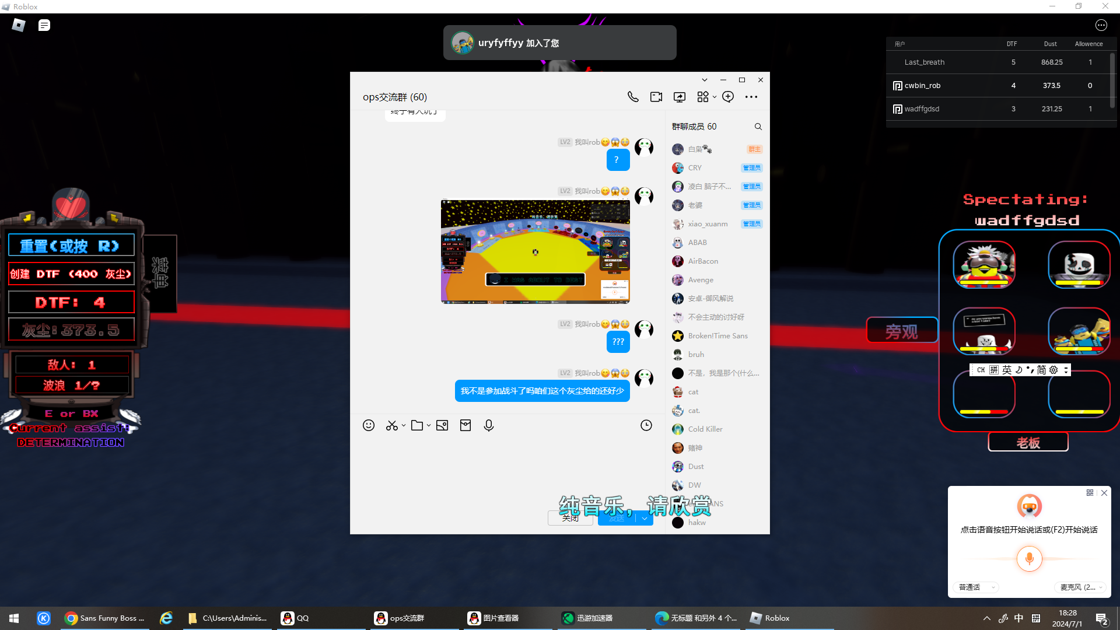
Task: Open Internet Explorer from the taskbar
Action: (x=166, y=618)
